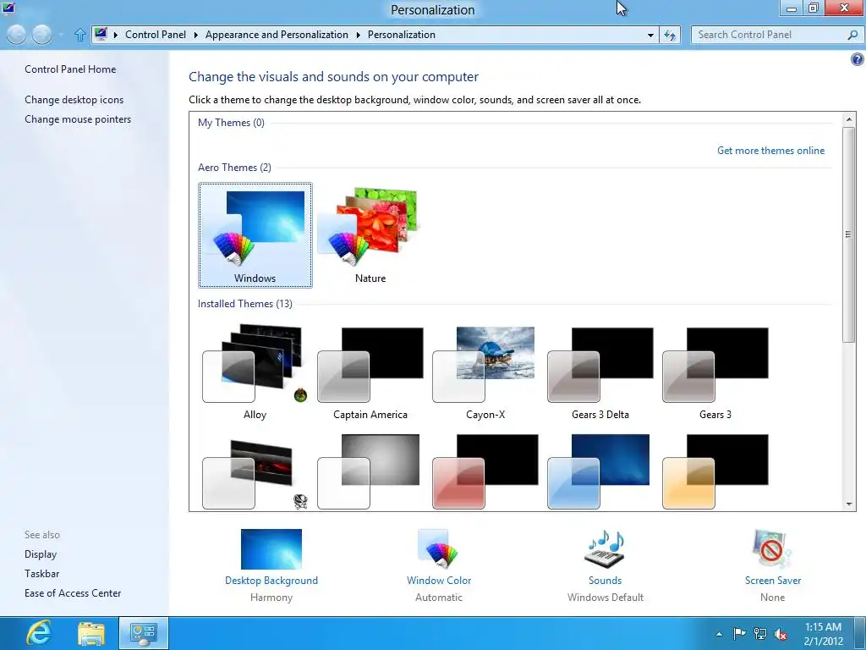Click Control Panel taskbar button
This screenshot has height=650, width=866.
coord(144,633)
